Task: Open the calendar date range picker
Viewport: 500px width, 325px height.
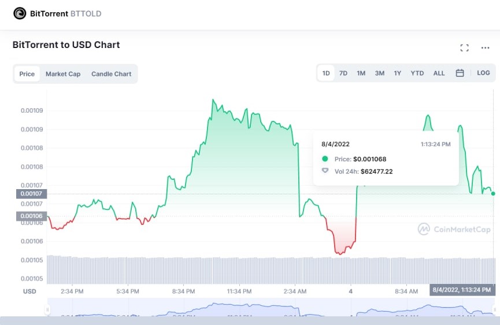Action: 460,73
